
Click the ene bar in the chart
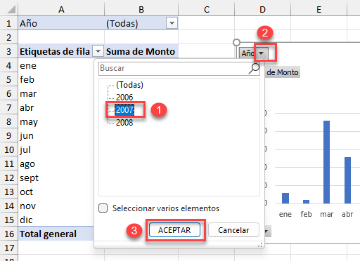tap(285, 198)
